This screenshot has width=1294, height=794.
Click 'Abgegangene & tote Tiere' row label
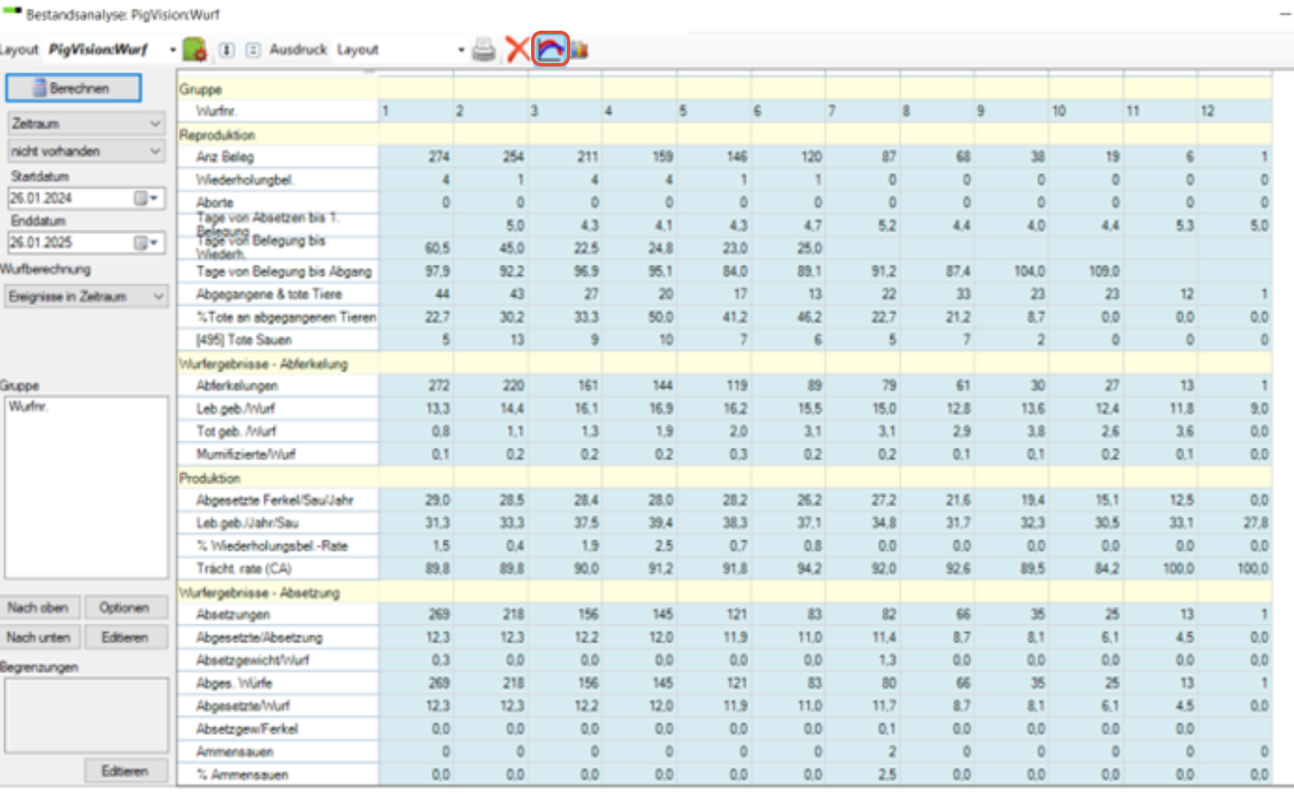[269, 294]
